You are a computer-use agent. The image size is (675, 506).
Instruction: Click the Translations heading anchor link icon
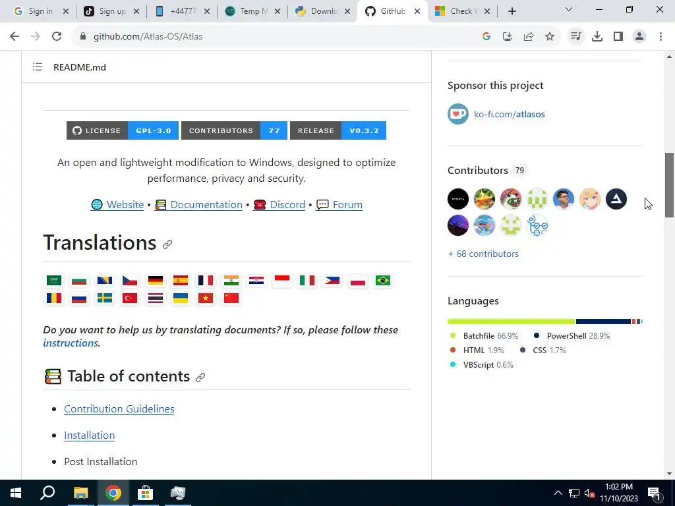[x=167, y=244]
